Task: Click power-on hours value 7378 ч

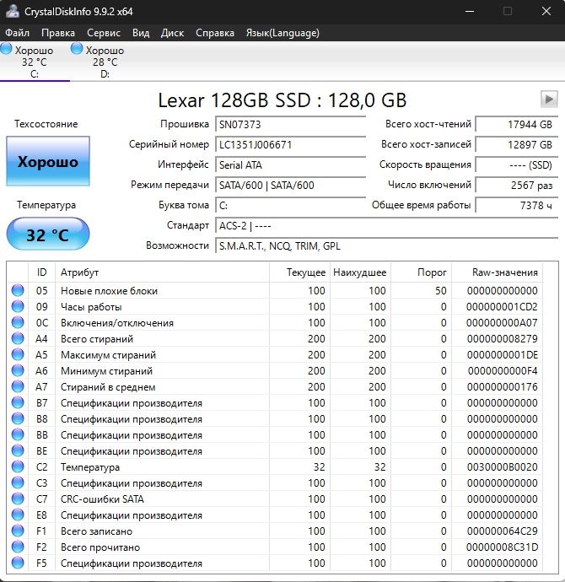Action: pos(517,205)
